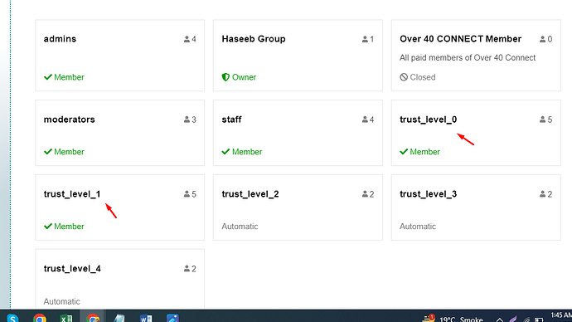
Task: Click the green checkmark on admins card
Action: coord(48,77)
